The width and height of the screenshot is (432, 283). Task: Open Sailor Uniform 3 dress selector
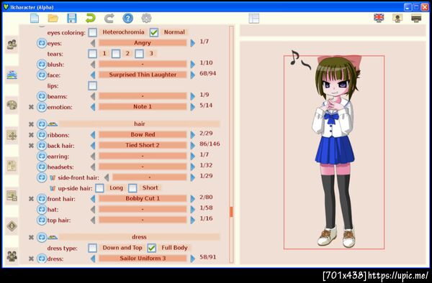(143, 259)
